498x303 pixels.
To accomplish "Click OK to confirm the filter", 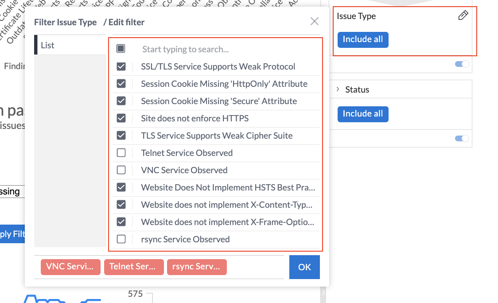I will 304,267.
